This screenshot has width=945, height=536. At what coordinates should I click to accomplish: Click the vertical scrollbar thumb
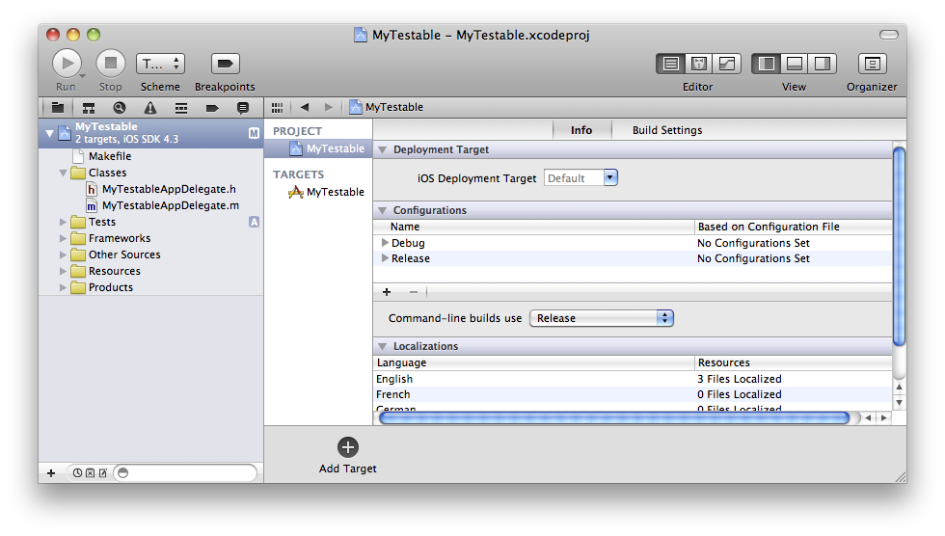pyautogui.click(x=899, y=247)
